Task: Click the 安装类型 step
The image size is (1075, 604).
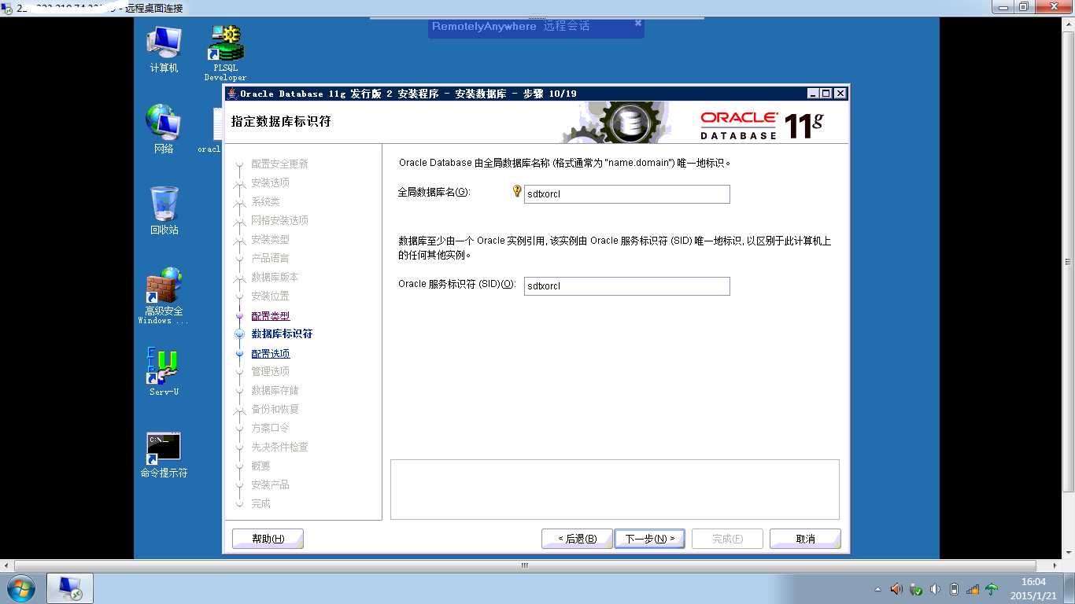Action: 271,239
